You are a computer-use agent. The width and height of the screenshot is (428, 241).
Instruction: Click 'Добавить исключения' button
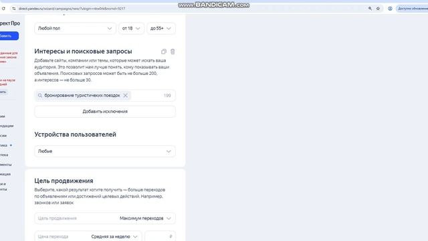pyautogui.click(x=105, y=112)
